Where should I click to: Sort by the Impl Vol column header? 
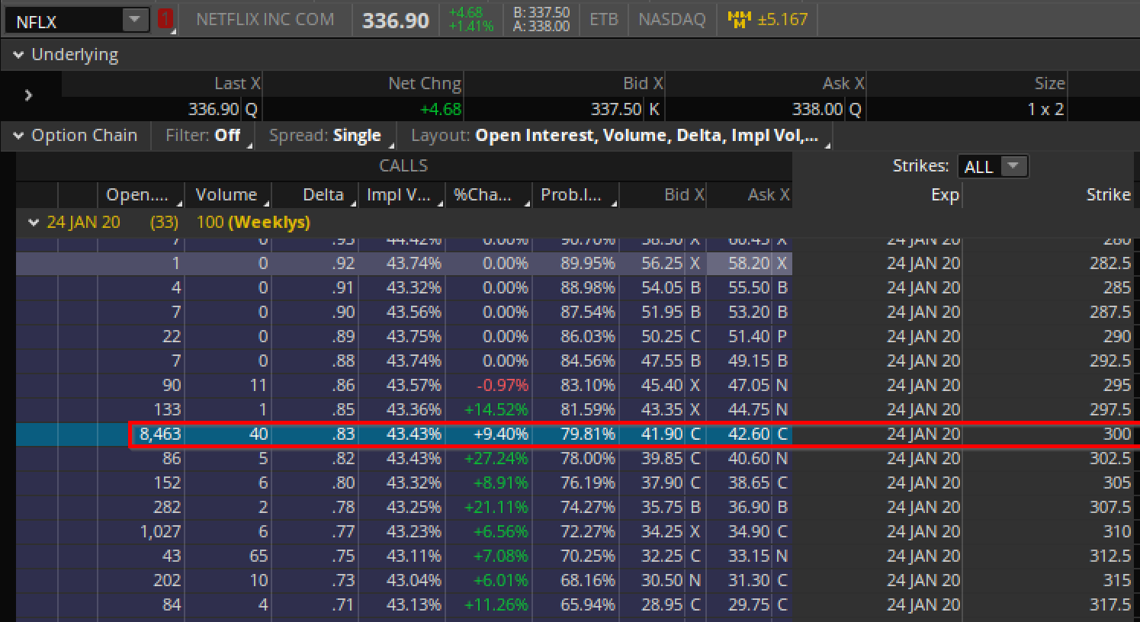click(402, 195)
